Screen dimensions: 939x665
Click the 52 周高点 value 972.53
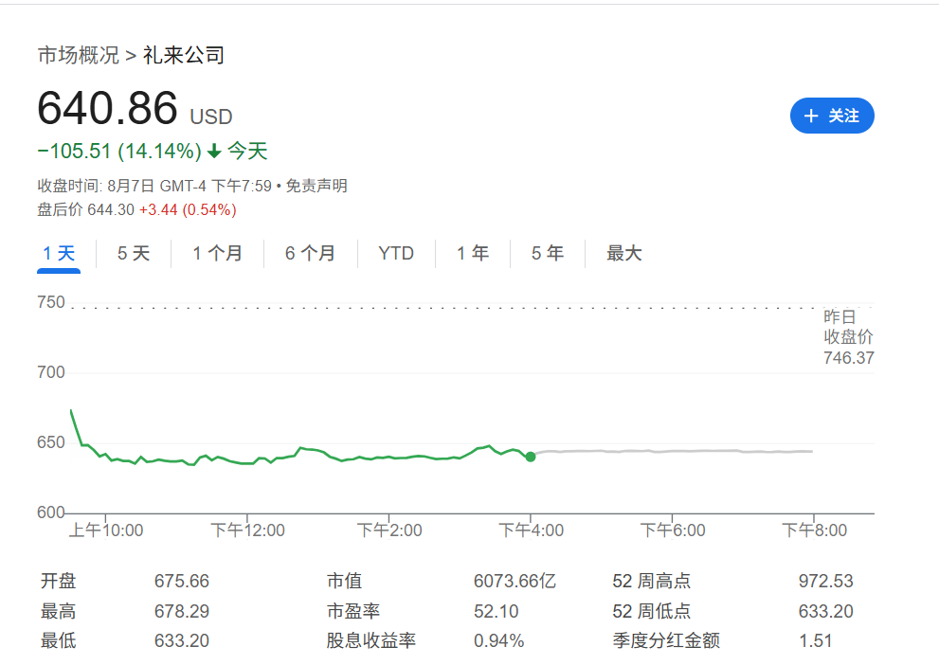826,581
